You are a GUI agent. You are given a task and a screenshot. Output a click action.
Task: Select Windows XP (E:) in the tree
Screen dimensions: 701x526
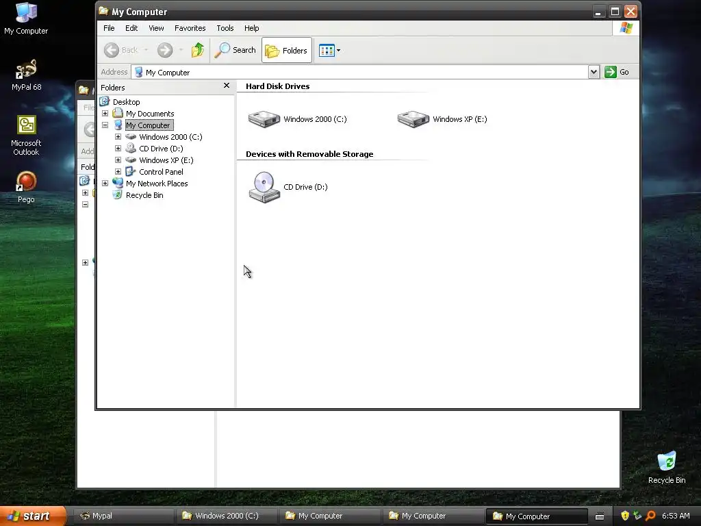pyautogui.click(x=166, y=160)
